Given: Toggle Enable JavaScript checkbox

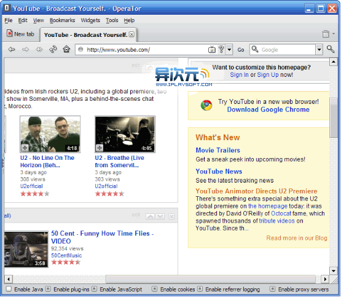Looking at the screenshot, I should (94, 289).
